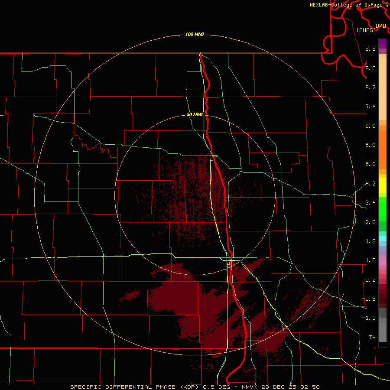Click the 0.5 DEG elevation text

pos(216,387)
